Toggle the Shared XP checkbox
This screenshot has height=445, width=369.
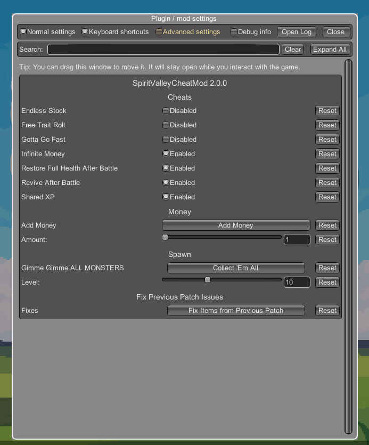[166, 197]
